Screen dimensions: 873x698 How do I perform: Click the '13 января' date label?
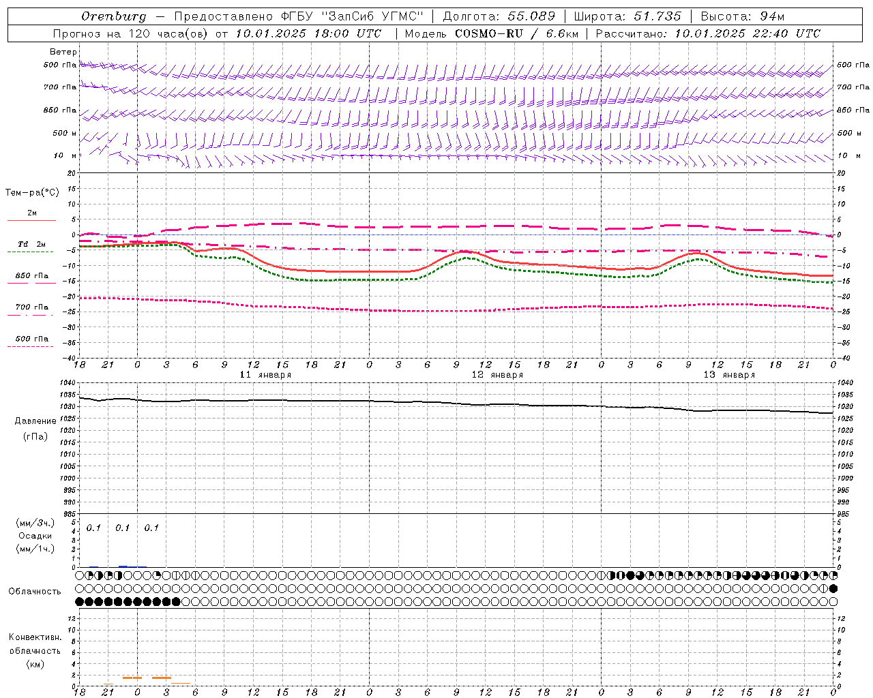(729, 375)
